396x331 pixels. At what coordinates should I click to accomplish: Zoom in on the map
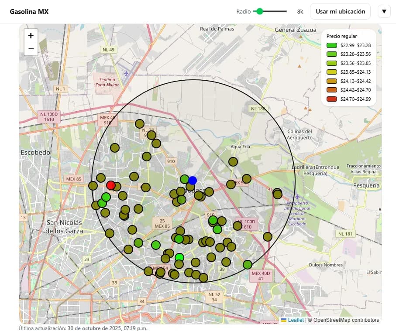pos(31,36)
